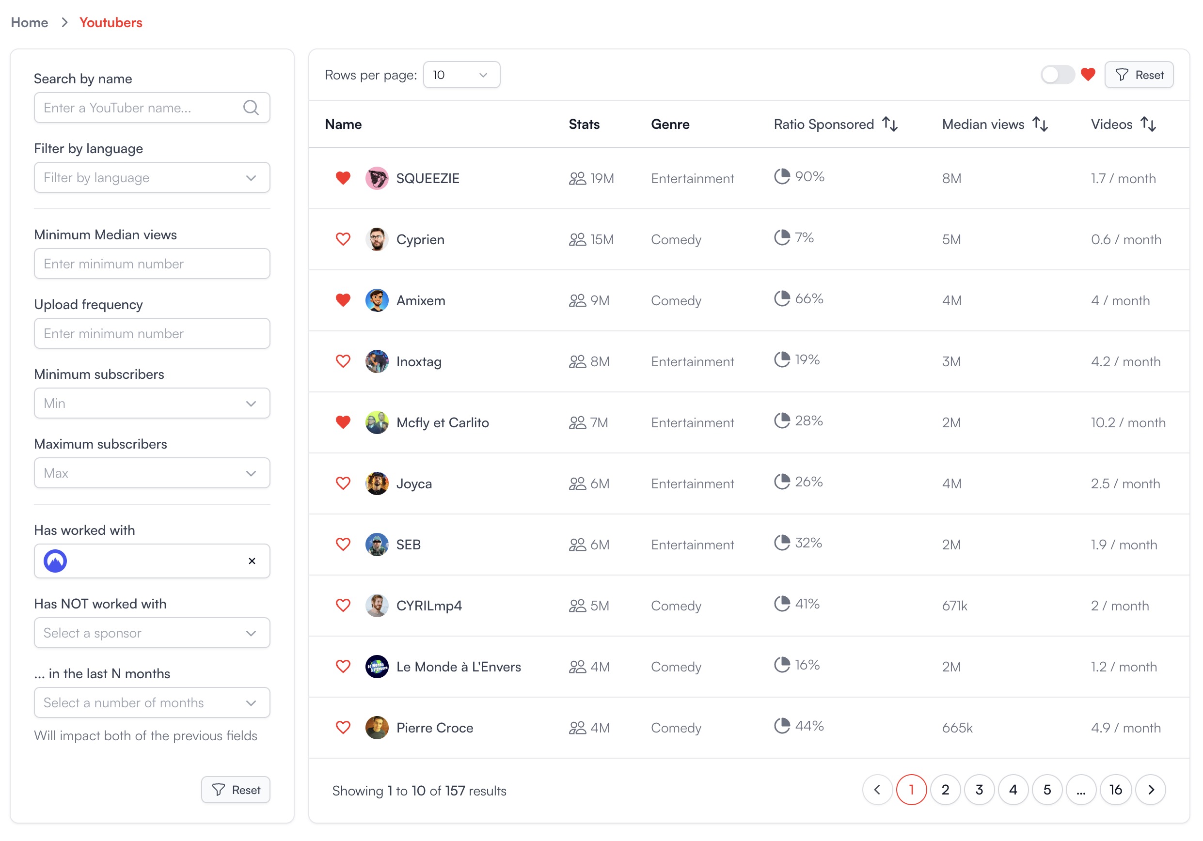
Task: Go to page 1
Action: pos(911,790)
